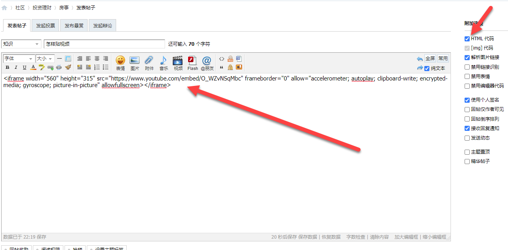The width and height of the screenshot is (508, 250).
Task: Enable 精华帖子 checkbox
Action: [467, 161]
